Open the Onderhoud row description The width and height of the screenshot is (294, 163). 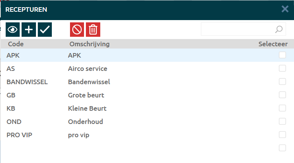tap(86, 122)
